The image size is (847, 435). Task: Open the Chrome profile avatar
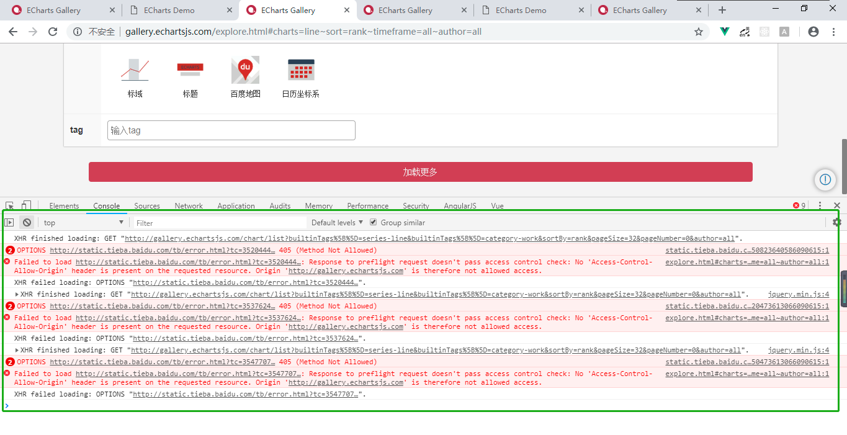[x=813, y=32]
